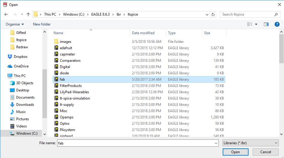This screenshot has width=284, height=158.
Task: Click the Open button
Action: point(235,152)
